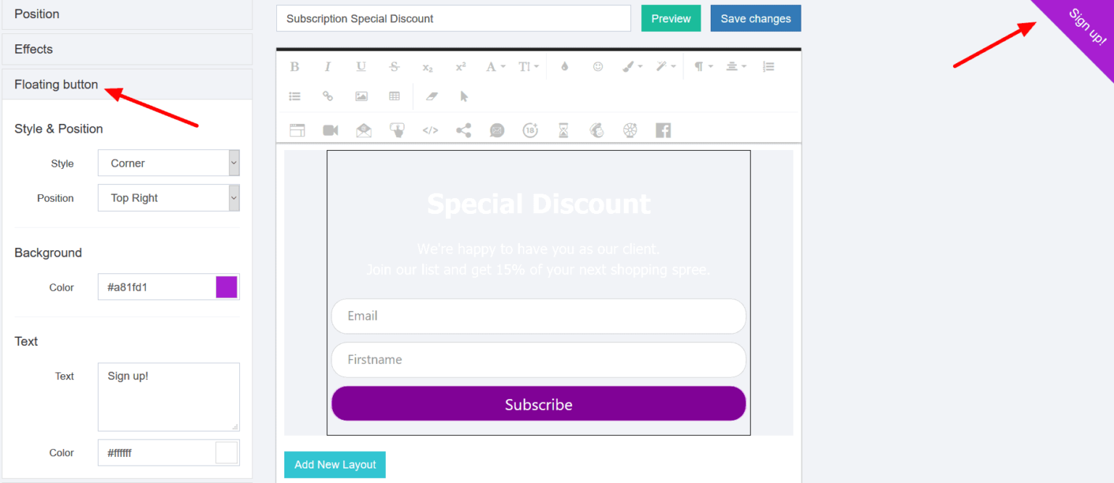This screenshot has height=483, width=1114.
Task: Add the Mailchimp monkey integration element
Action: click(597, 131)
